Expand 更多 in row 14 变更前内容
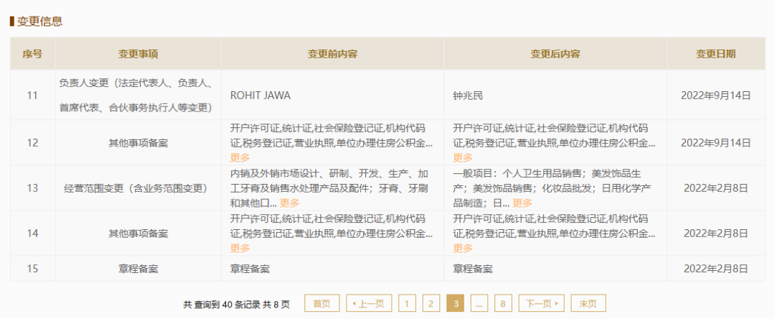 pos(240,248)
